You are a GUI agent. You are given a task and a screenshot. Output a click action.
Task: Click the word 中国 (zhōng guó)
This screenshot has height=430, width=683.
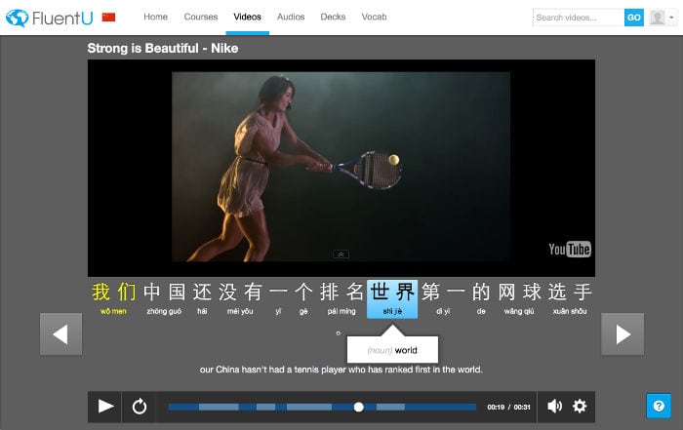164,298
